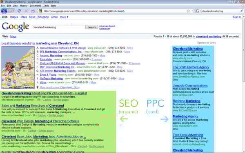The image size is (245, 153).
Task: Expand the Google 'more' menu
Action: point(64,17)
